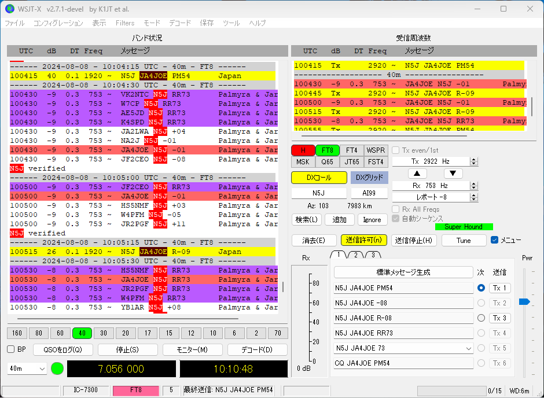The height and width of the screenshot is (398, 544).
Task: Open the 40m band dropdown
Action: pos(27,368)
